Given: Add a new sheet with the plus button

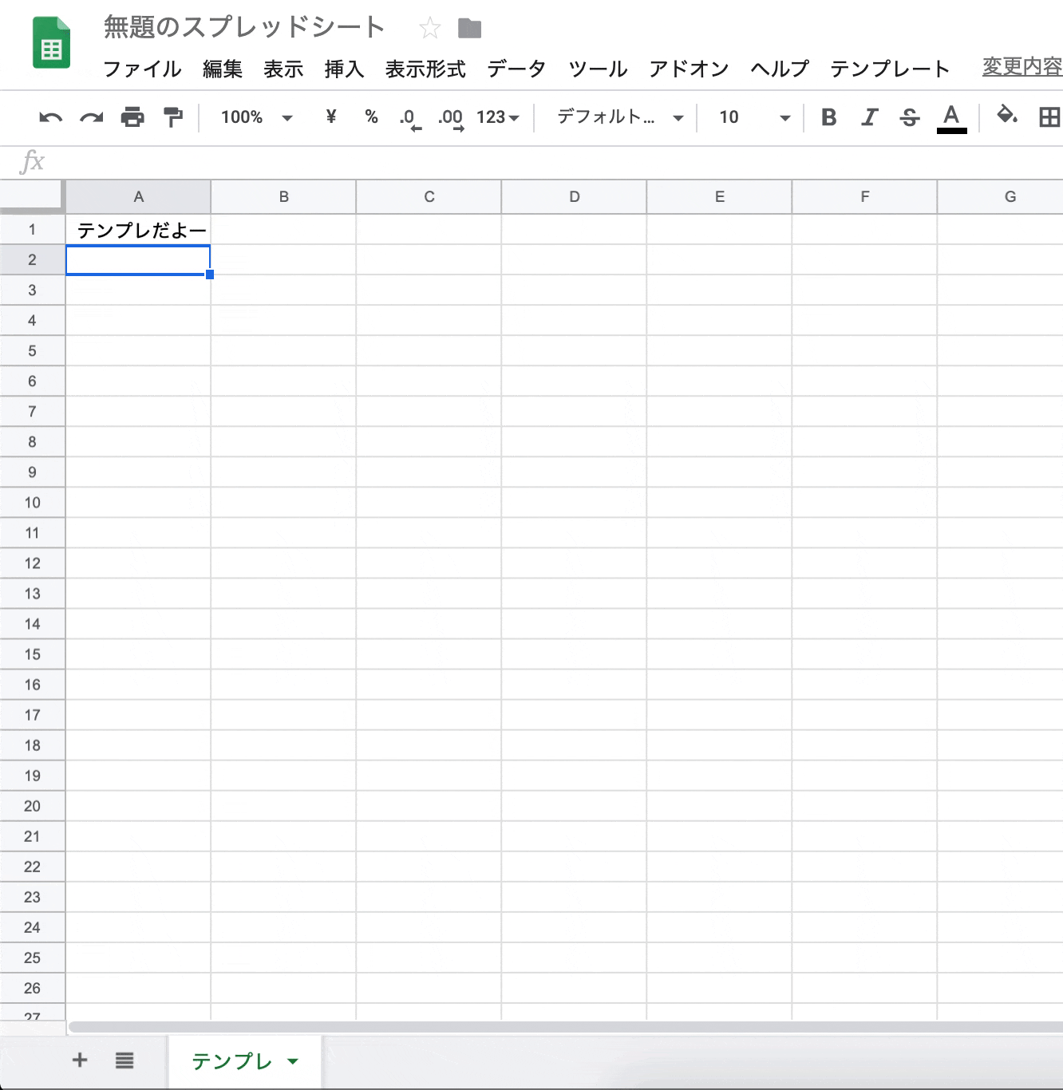Looking at the screenshot, I should (x=80, y=1060).
